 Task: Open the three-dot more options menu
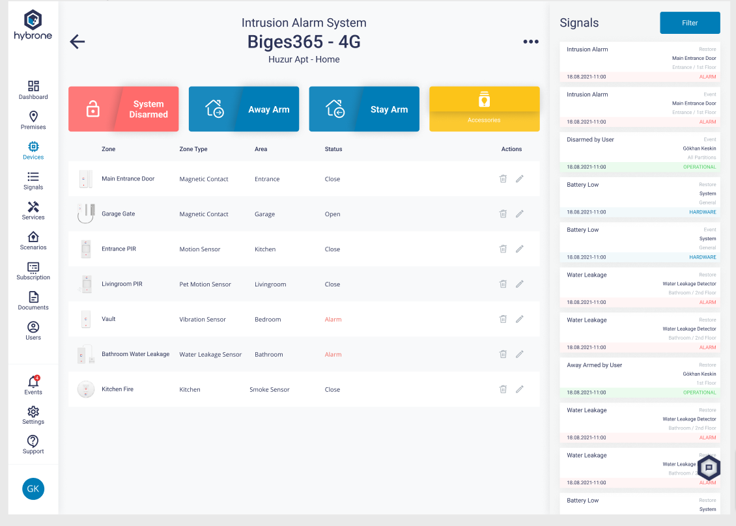point(531,42)
